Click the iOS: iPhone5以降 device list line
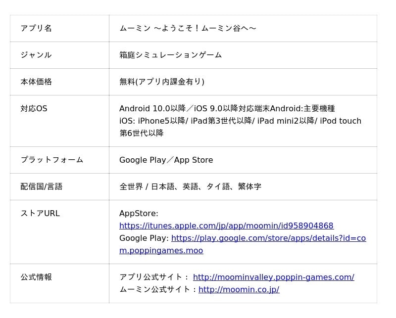The width and height of the screenshot is (396, 318). [x=240, y=121]
